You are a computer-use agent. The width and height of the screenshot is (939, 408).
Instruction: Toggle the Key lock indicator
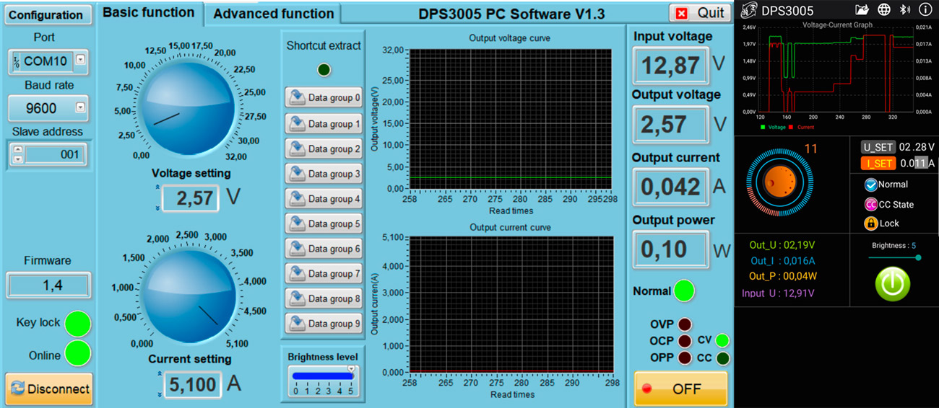pyautogui.click(x=77, y=324)
